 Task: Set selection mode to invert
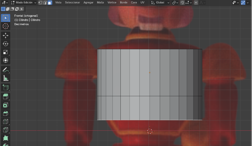click(17, 9)
